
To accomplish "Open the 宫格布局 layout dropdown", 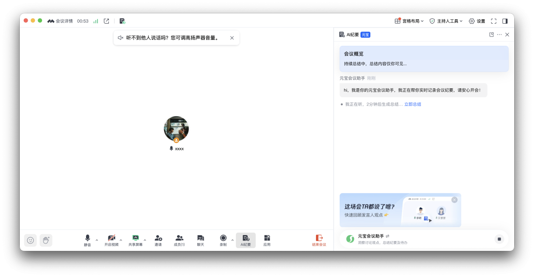I will (x=409, y=21).
